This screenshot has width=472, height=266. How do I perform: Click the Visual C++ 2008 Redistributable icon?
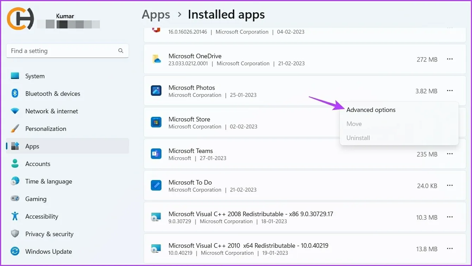pos(156,217)
